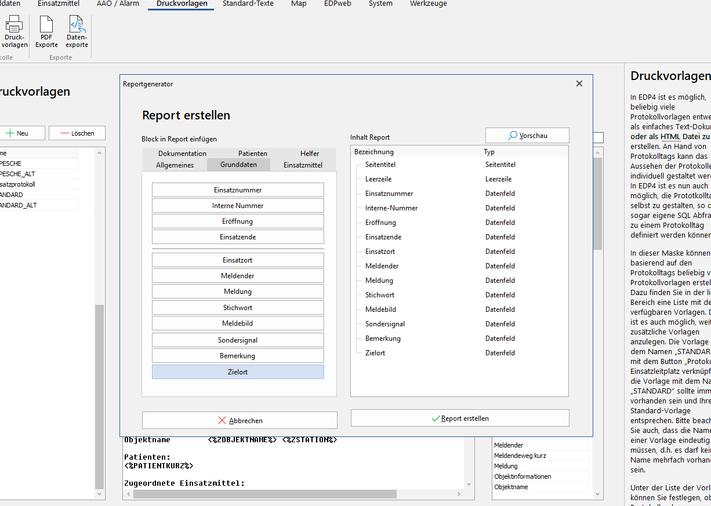Open the Patienten tab

(253, 154)
